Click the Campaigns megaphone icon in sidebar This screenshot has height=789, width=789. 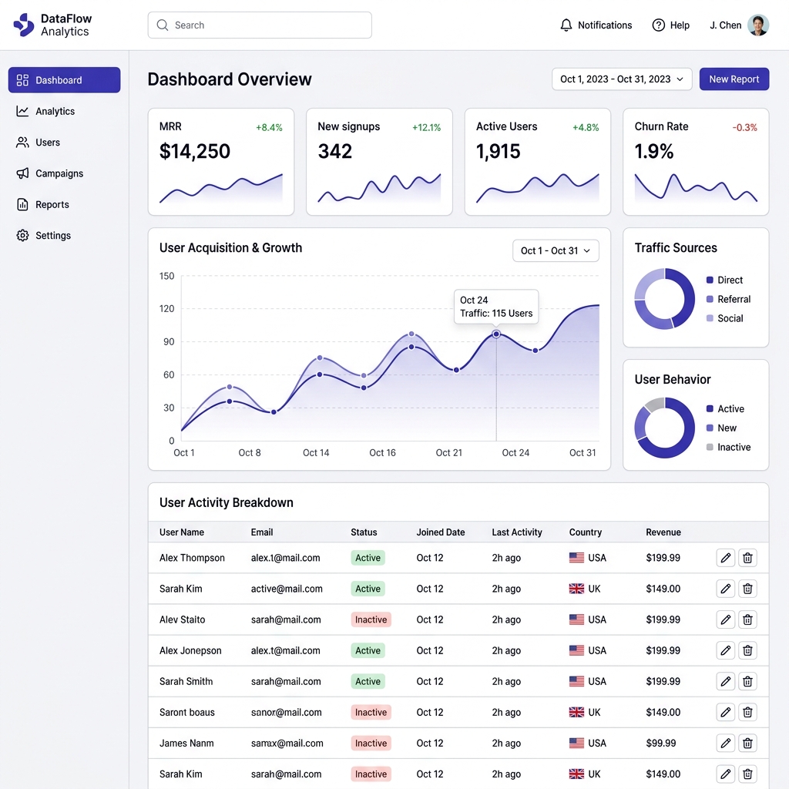22,173
